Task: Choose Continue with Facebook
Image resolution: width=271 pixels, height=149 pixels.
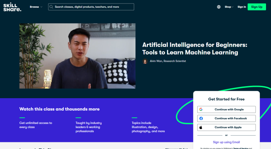Action: point(227,118)
